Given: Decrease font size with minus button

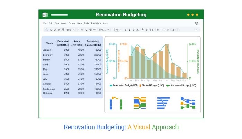Looking at the screenshot, I should 113,30.
